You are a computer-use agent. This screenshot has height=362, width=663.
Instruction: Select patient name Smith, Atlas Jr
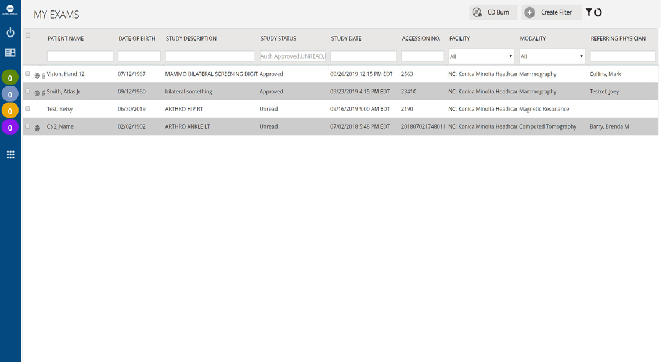[x=63, y=91]
